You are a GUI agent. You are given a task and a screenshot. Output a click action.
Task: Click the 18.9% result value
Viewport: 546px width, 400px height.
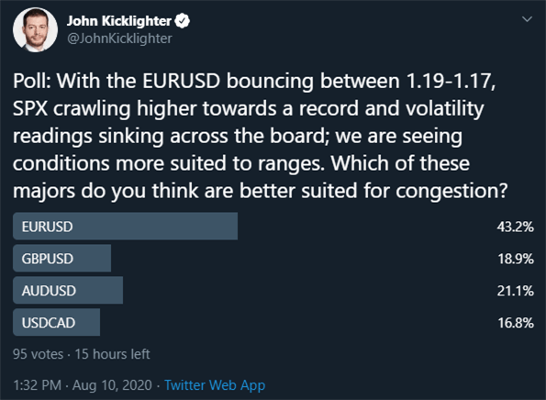(x=516, y=259)
